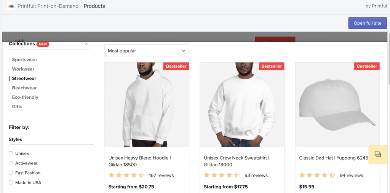Click the New badge beside Collections

(43, 44)
